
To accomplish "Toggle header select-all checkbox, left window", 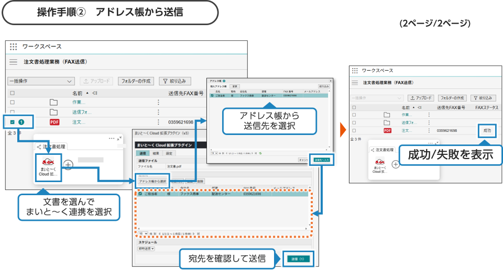I will 13,93.
